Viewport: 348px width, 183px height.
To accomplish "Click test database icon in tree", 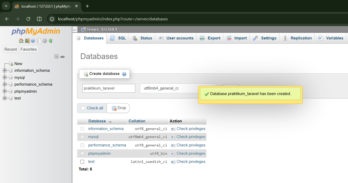I will [11, 98].
